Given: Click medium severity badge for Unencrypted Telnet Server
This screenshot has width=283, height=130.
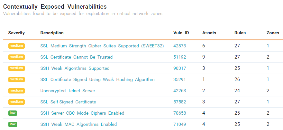Looking at the screenshot, I should 16,91.
